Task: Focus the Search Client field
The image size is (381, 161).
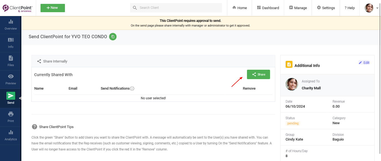Action: [176, 8]
